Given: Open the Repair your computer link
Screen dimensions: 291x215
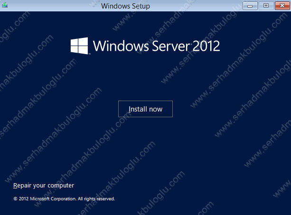Looking at the screenshot, I should [x=44, y=186].
